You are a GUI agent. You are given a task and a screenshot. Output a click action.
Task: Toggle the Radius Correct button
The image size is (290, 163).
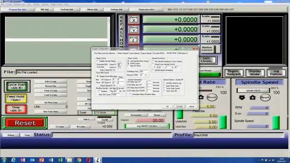point(210,49)
